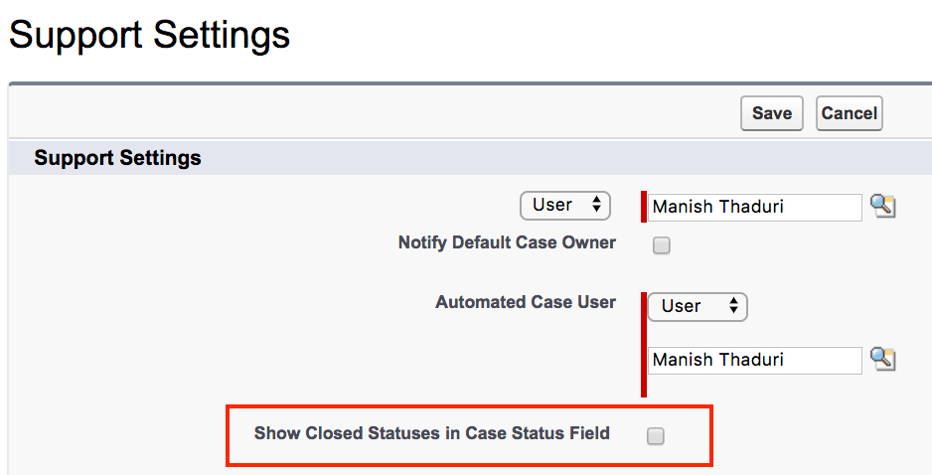Open lookup icon for Automated Case User name
This screenshot has width=932, height=475.
882,359
